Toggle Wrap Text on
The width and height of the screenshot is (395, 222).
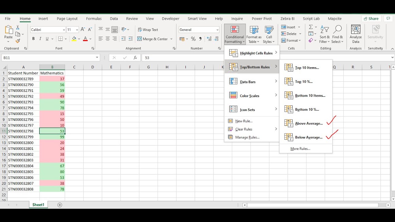[148, 30]
